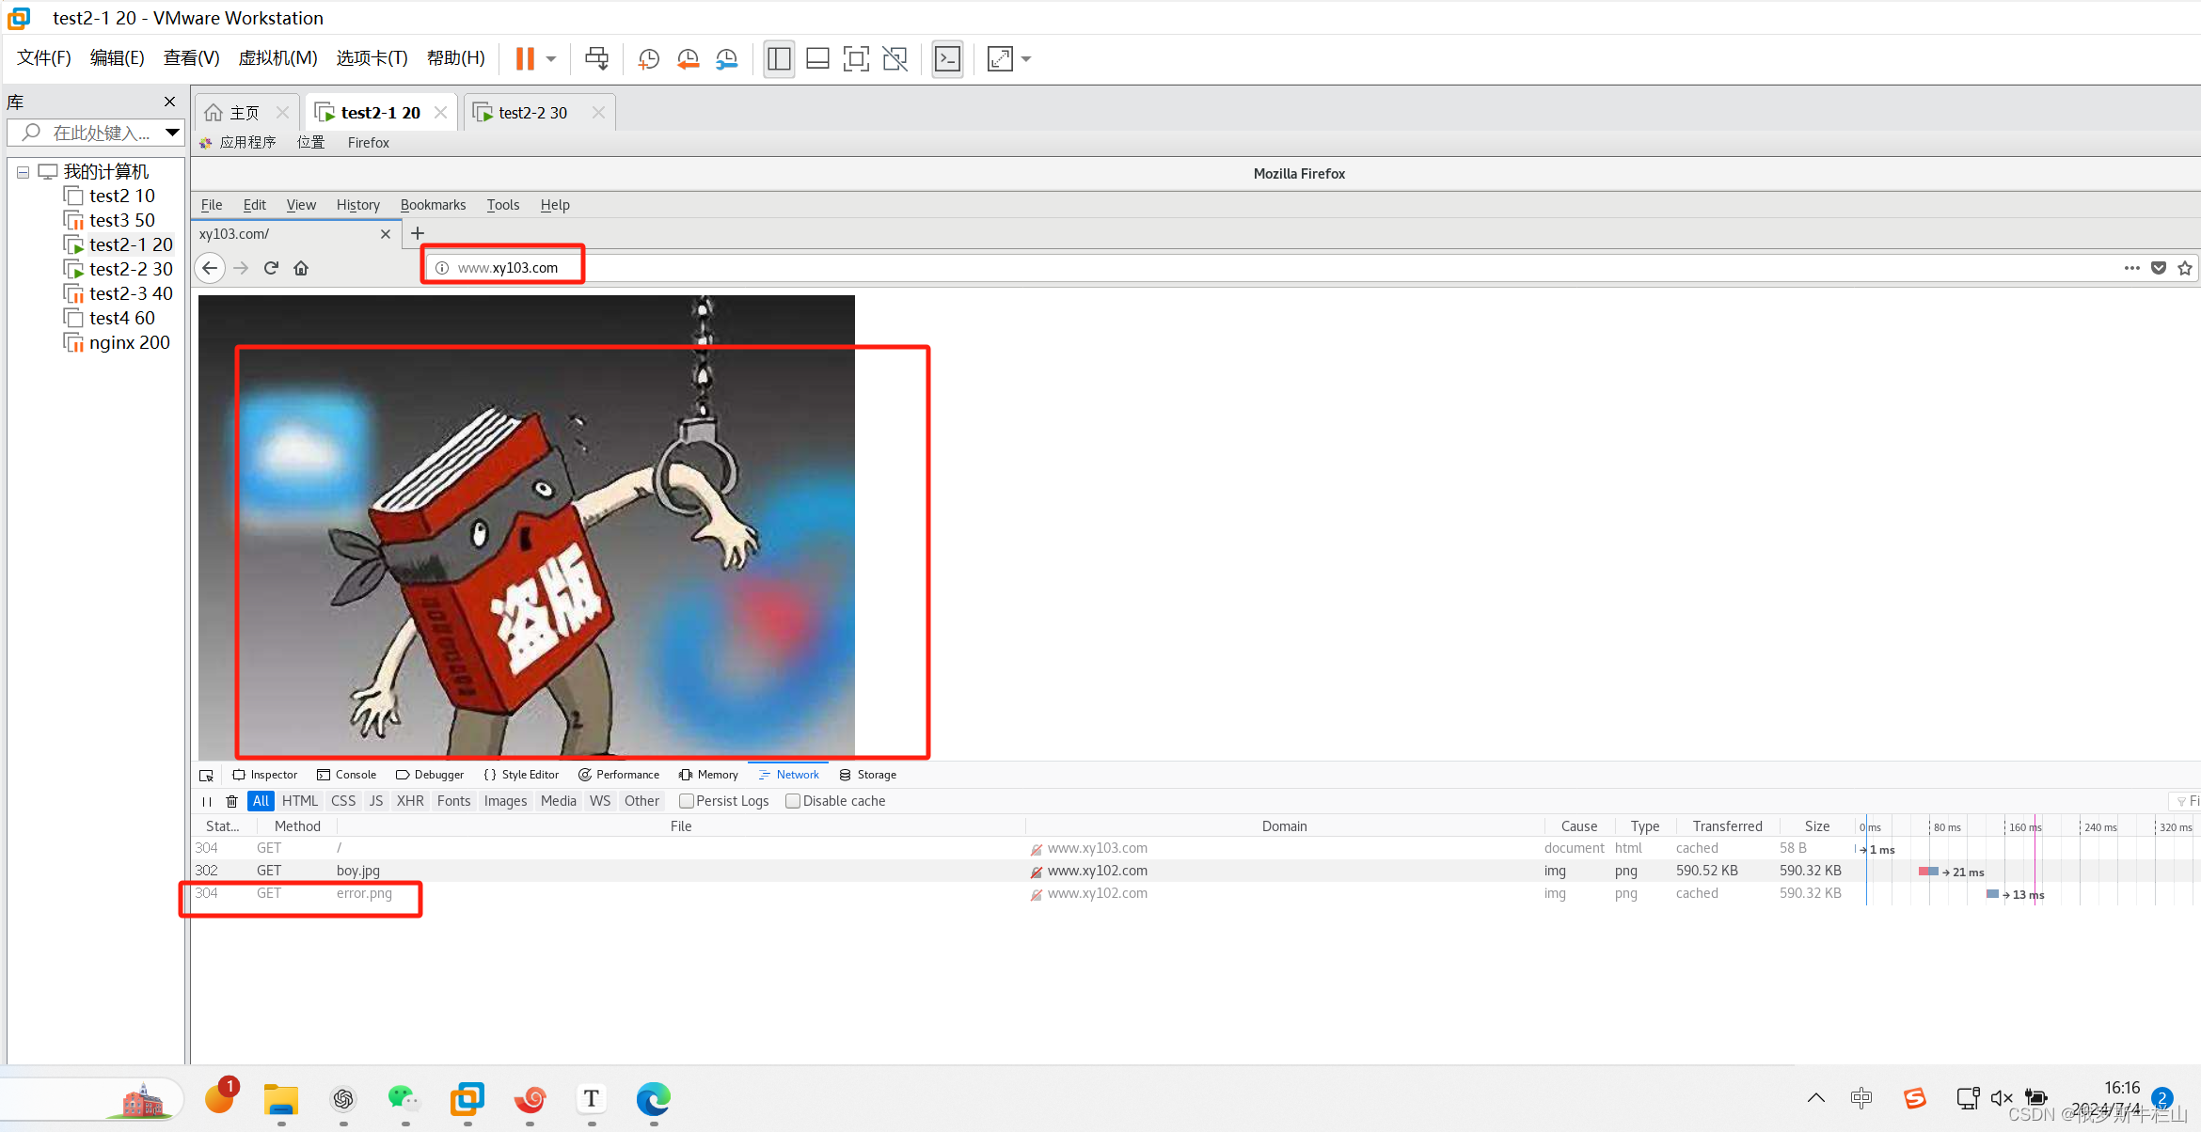Switch to the test2-2 30 tab
This screenshot has width=2201, height=1132.
(532, 113)
